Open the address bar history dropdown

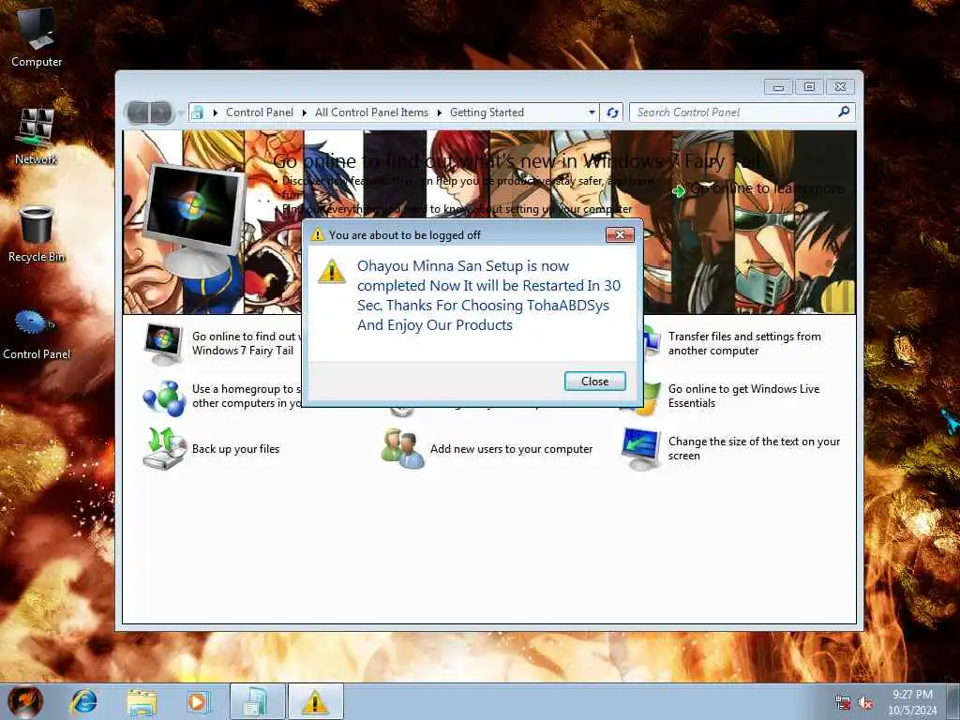(592, 112)
